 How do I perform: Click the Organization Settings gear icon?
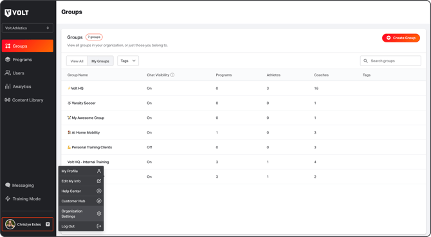pyautogui.click(x=99, y=214)
